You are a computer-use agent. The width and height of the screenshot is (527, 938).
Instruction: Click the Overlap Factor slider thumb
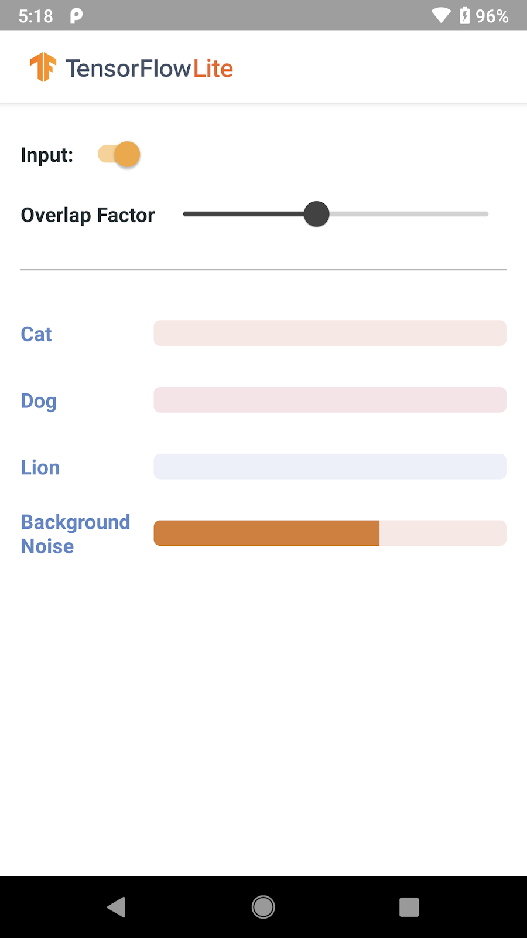[317, 214]
